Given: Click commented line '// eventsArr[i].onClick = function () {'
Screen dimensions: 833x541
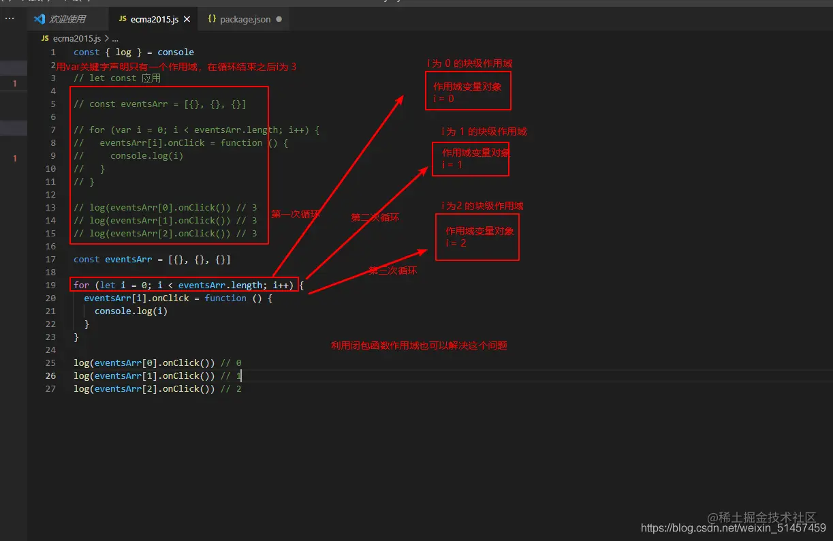Looking at the screenshot, I should point(181,143).
